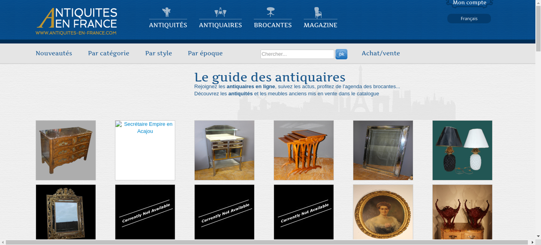Expand the Par style menu
Screen dimensions: 541x245
(159, 53)
